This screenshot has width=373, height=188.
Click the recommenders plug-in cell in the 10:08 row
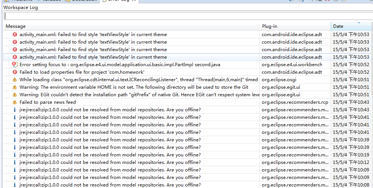click(296, 185)
